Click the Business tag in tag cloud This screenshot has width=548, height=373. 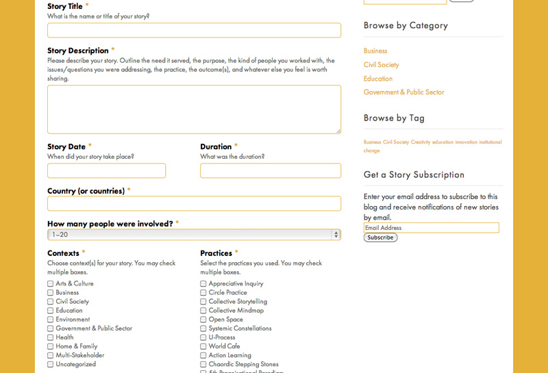click(372, 142)
